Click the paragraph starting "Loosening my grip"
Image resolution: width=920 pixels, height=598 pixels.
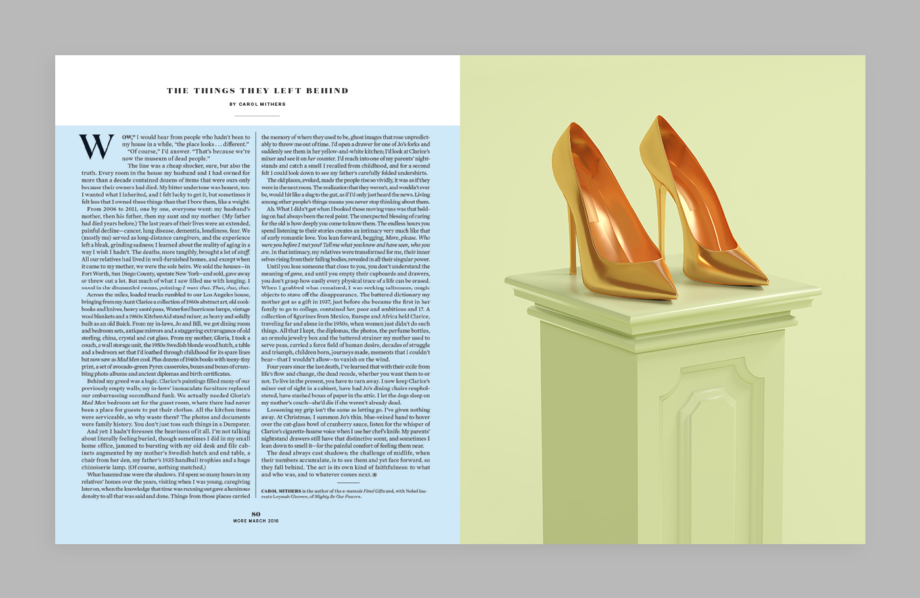[x=345, y=427]
